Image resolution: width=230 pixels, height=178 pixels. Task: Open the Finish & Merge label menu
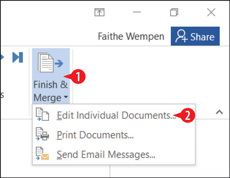coord(51,91)
